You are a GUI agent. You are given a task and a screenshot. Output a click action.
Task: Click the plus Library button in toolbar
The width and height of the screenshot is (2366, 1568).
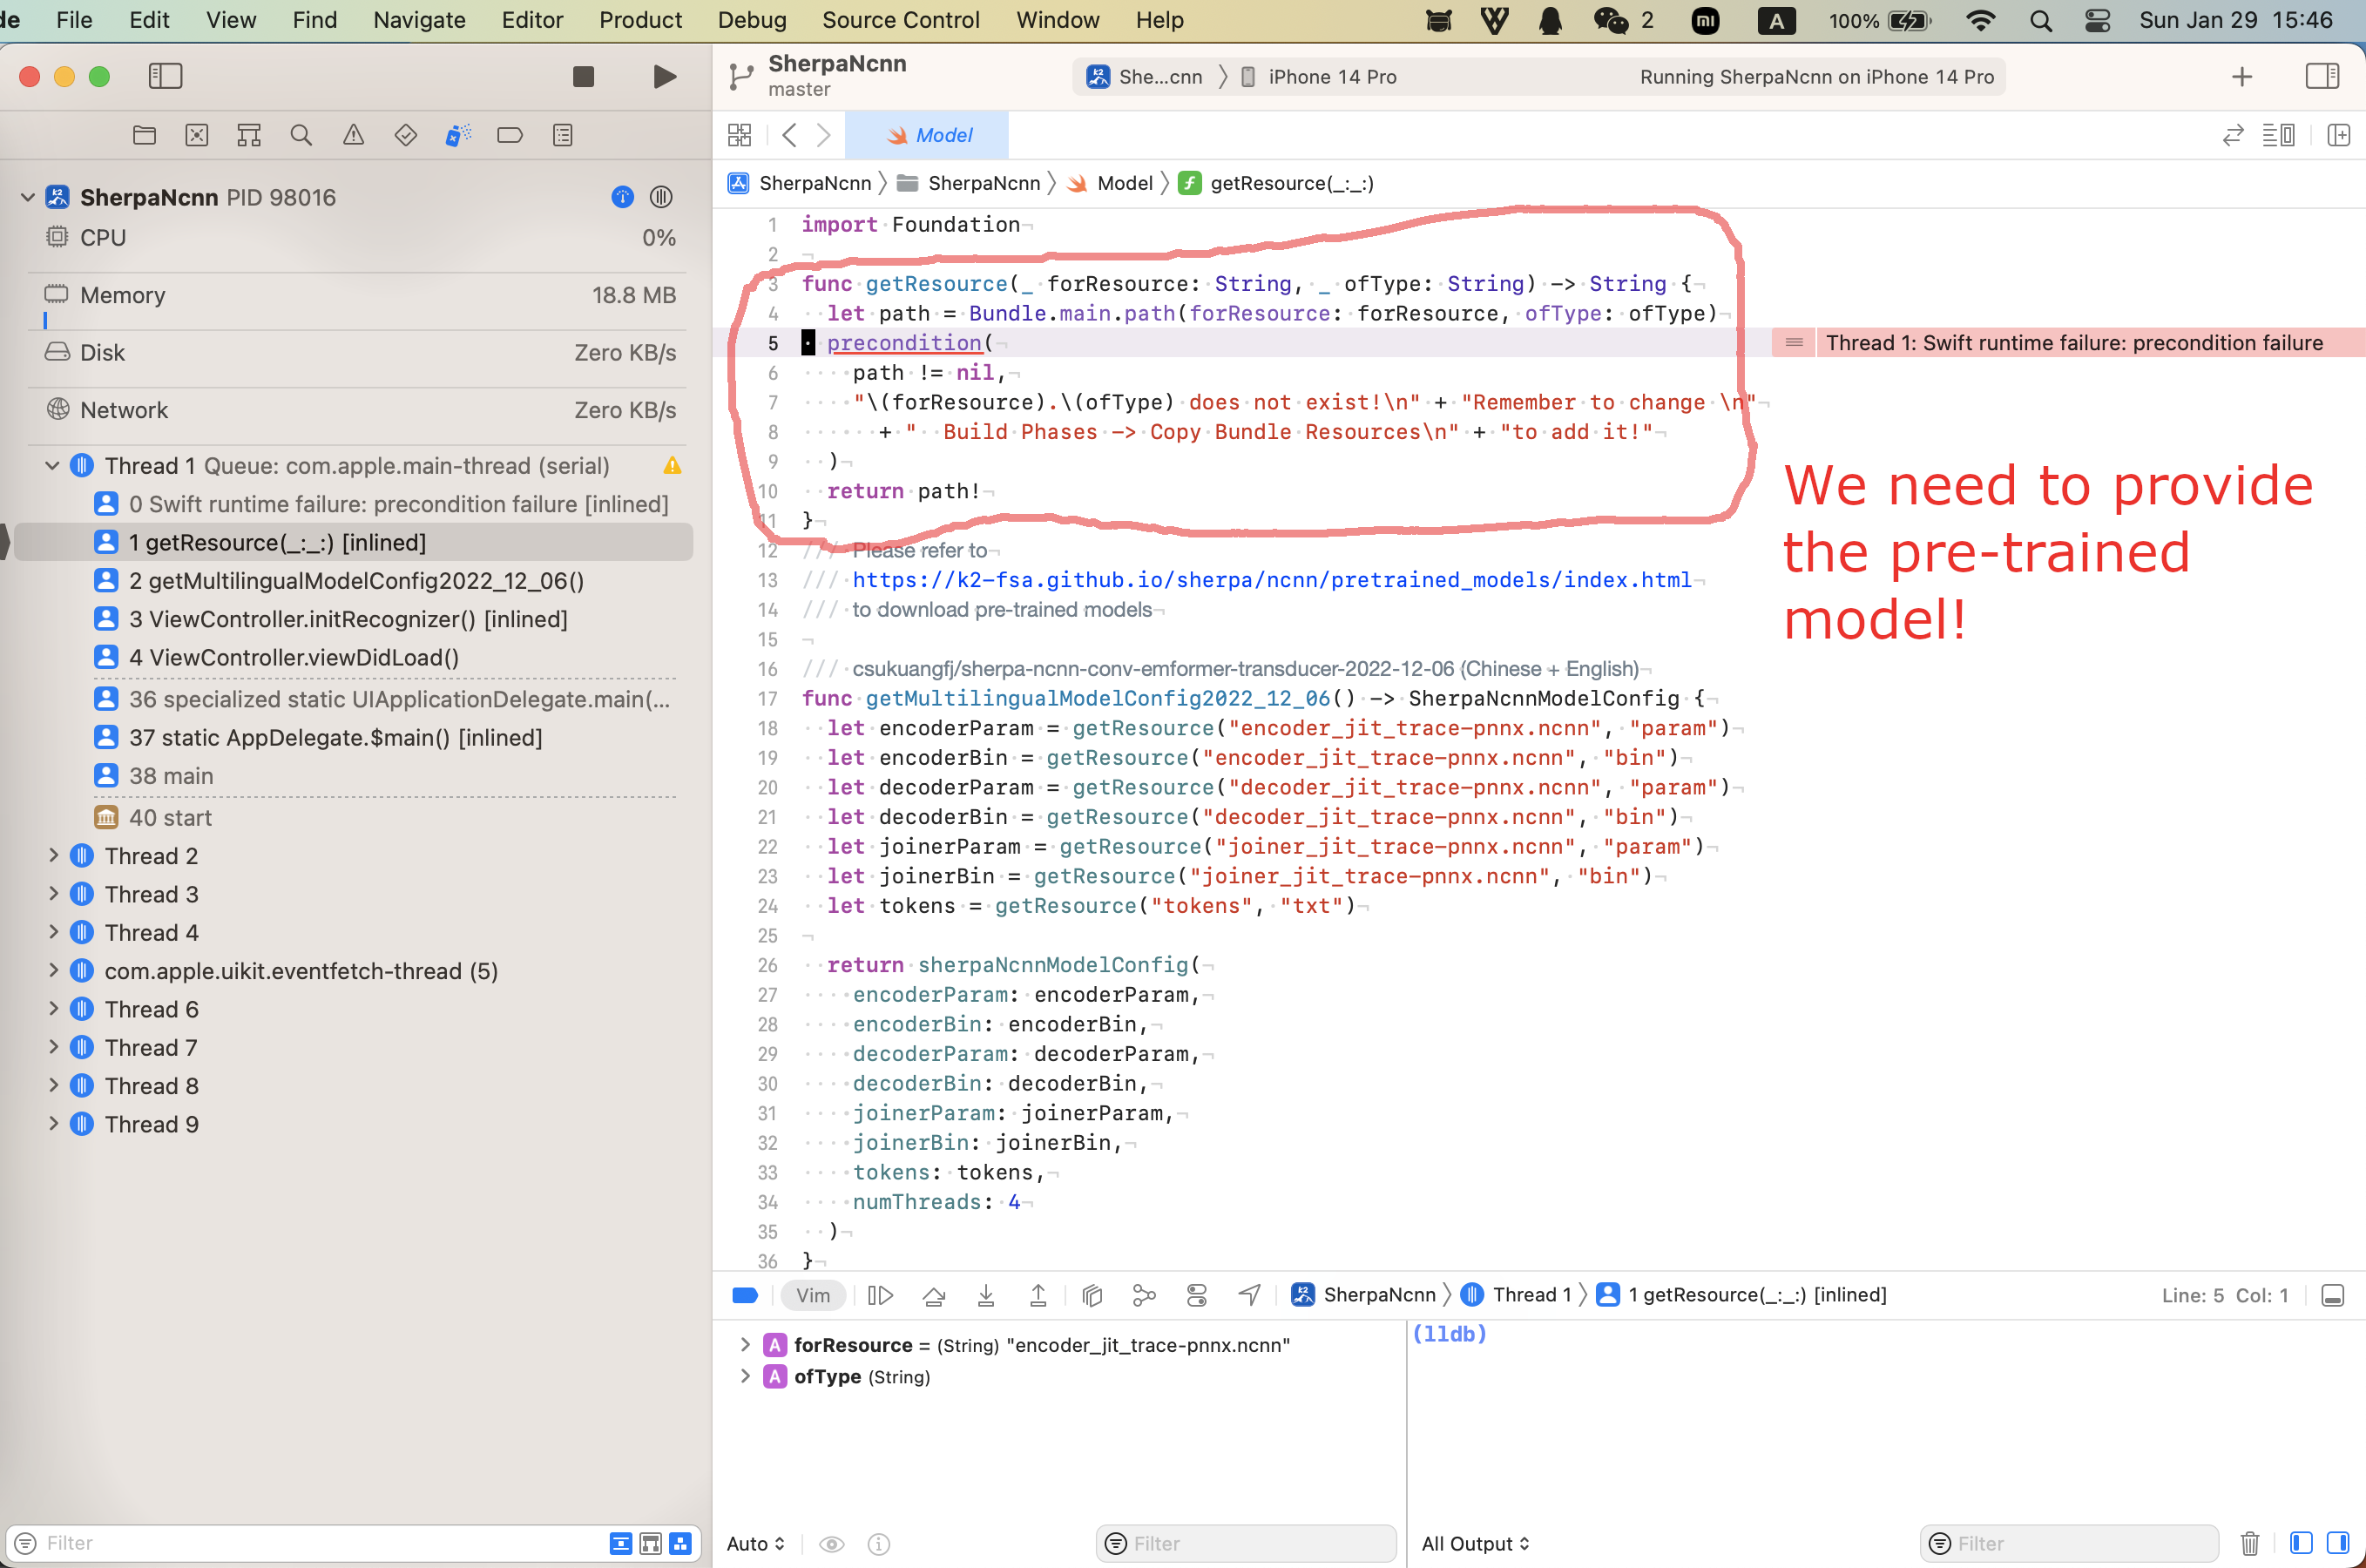click(x=2243, y=77)
